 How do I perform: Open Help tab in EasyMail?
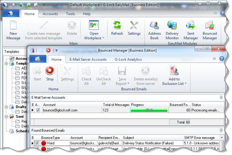[x=87, y=14]
